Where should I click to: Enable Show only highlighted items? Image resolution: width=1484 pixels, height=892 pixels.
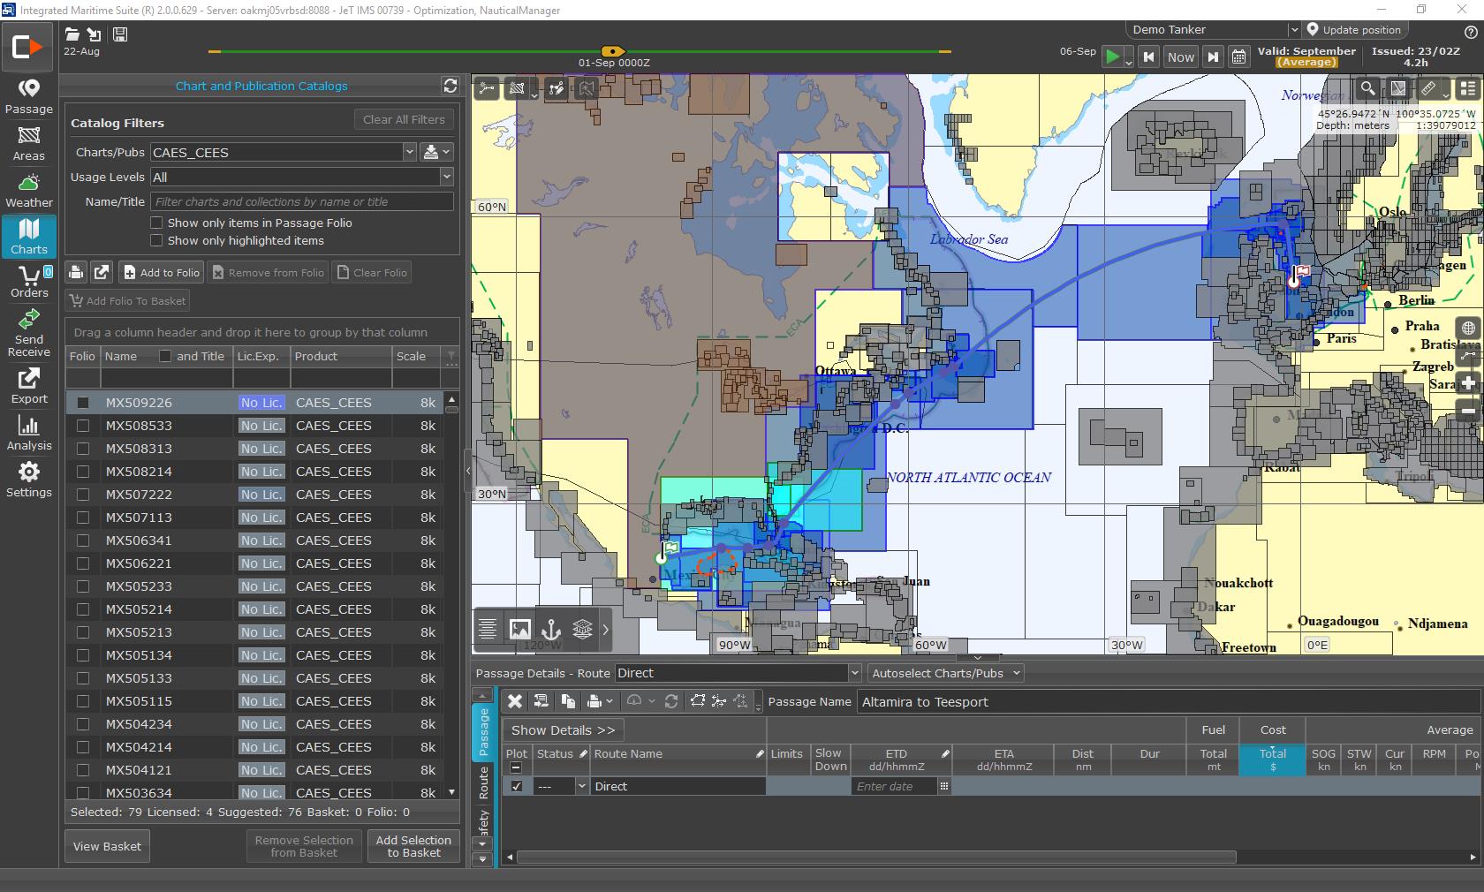pyautogui.click(x=156, y=240)
